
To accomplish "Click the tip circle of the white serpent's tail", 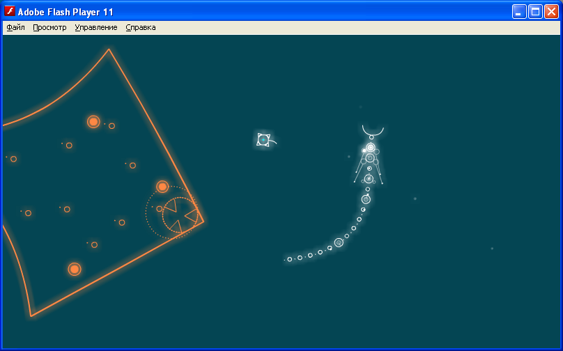I will [289, 259].
